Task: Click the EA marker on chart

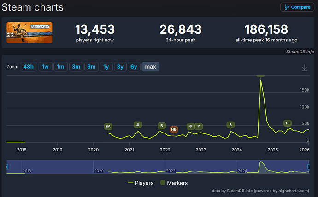Action: [108, 126]
